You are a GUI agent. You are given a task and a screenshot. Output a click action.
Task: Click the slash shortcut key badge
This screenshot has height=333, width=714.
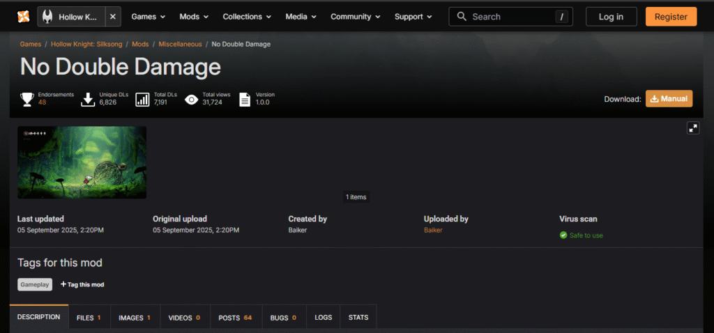click(x=562, y=17)
